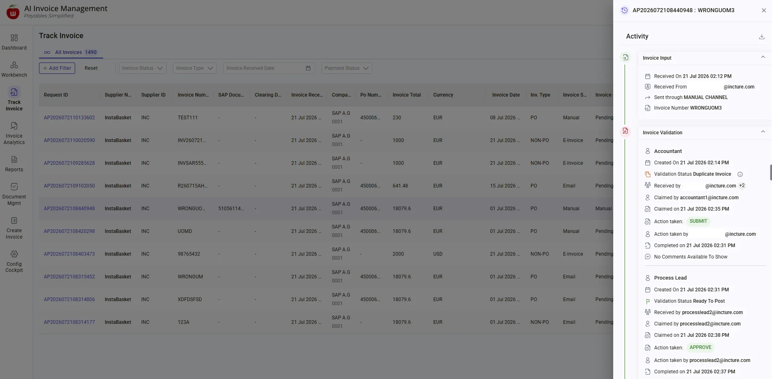Image resolution: width=772 pixels, height=379 pixels.
Task: Open request AP2026072108314177
Action: pos(69,322)
